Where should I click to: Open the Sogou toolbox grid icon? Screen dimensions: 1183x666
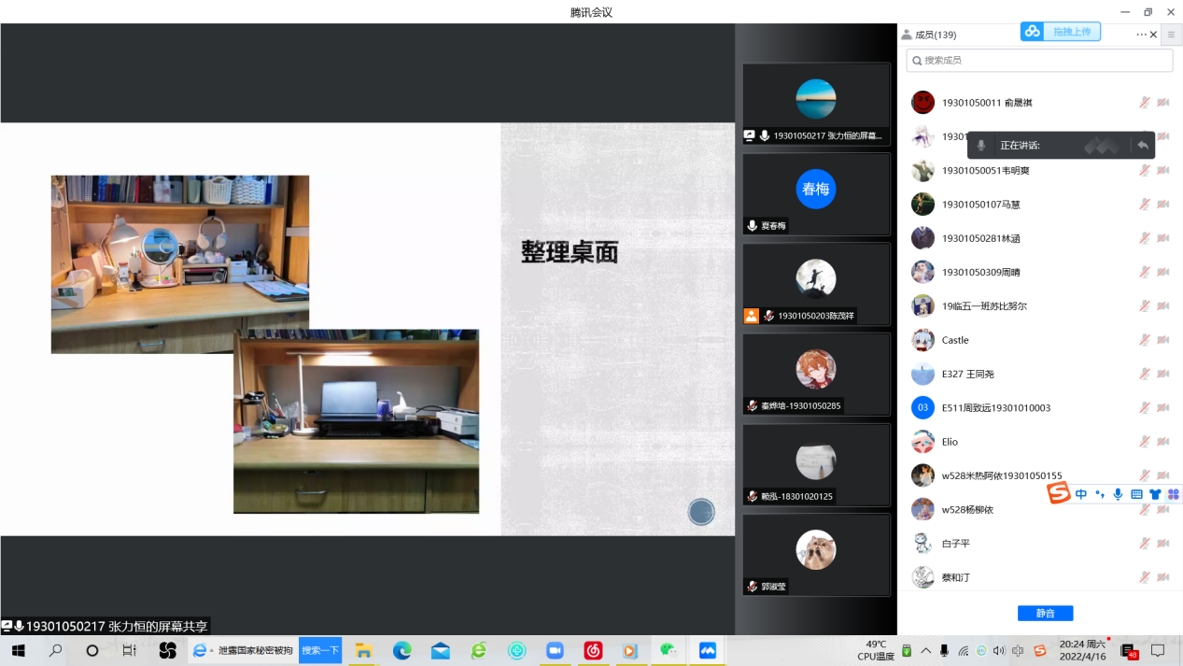point(1174,494)
